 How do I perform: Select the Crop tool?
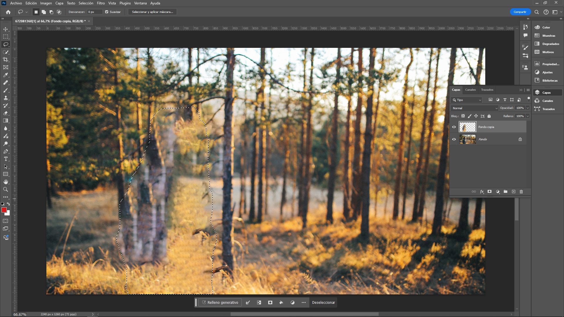pos(6,60)
